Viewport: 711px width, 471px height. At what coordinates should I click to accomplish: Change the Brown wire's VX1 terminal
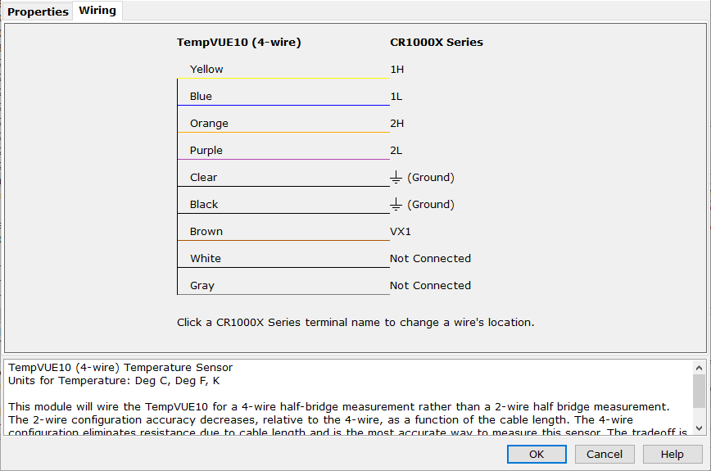point(401,232)
